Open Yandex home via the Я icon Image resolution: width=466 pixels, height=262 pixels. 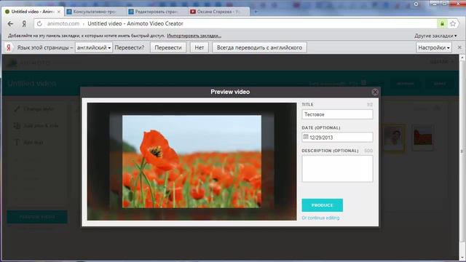(24, 24)
